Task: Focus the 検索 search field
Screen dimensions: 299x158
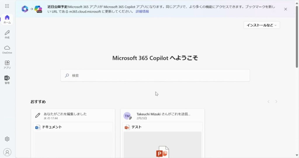Action: click(155, 76)
